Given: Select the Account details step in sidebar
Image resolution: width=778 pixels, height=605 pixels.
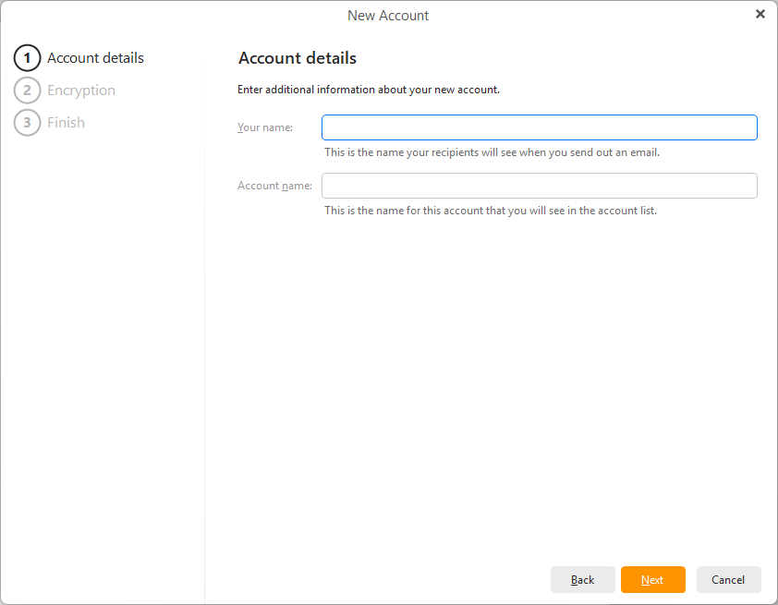Looking at the screenshot, I should coord(95,58).
